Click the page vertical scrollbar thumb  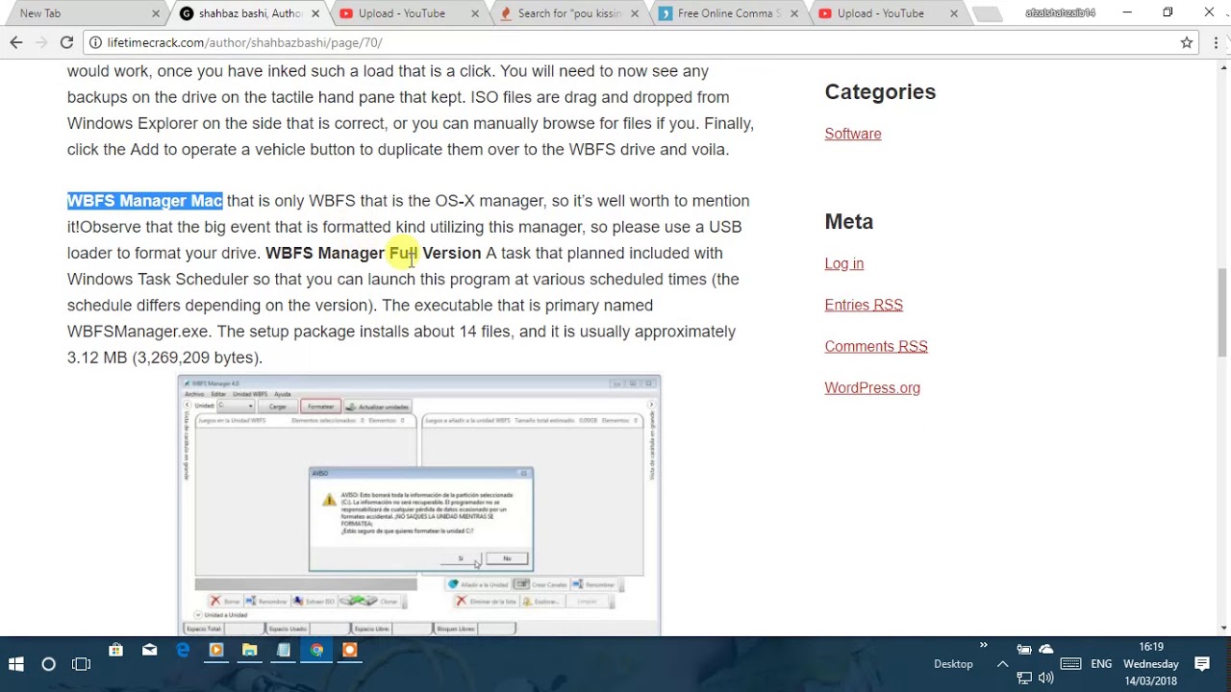point(1223,311)
